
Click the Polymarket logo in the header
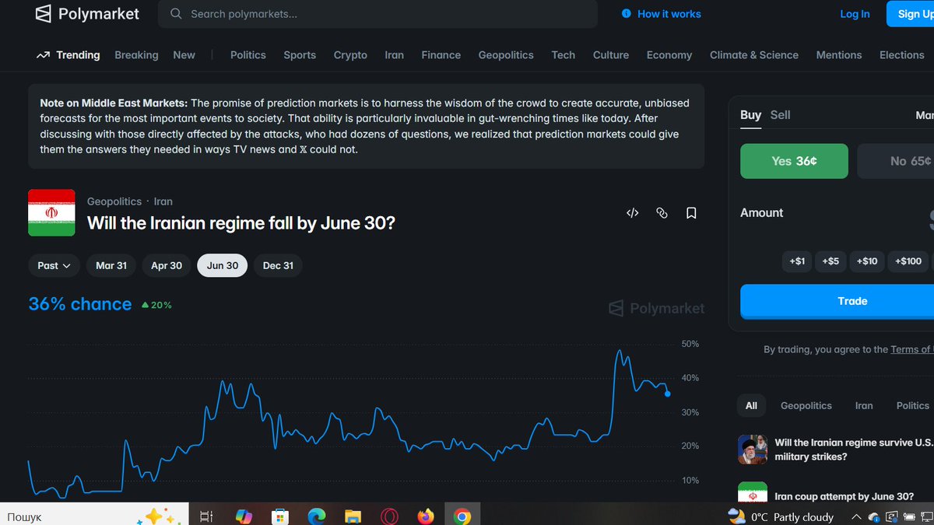tap(88, 13)
